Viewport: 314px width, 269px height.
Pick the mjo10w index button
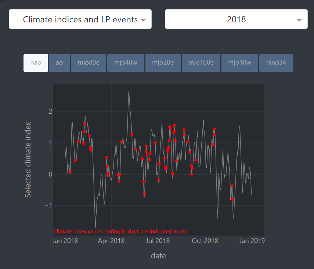point(239,63)
